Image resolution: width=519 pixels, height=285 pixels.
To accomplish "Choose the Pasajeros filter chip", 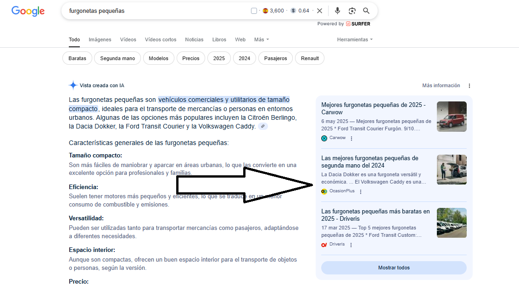I will (275, 58).
